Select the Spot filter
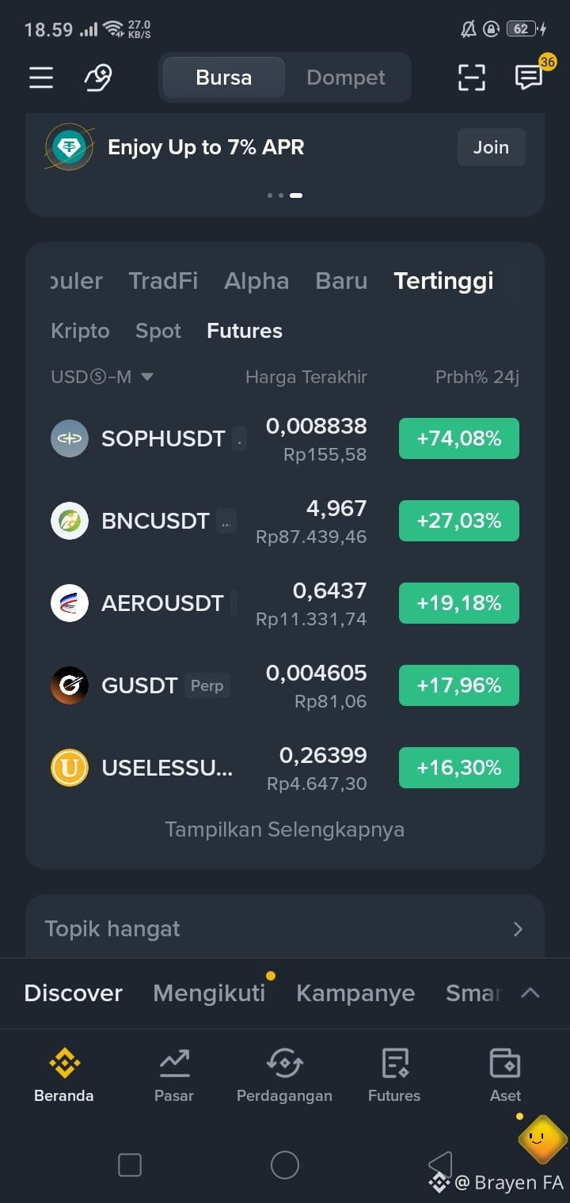The image size is (570, 1203). (x=158, y=331)
